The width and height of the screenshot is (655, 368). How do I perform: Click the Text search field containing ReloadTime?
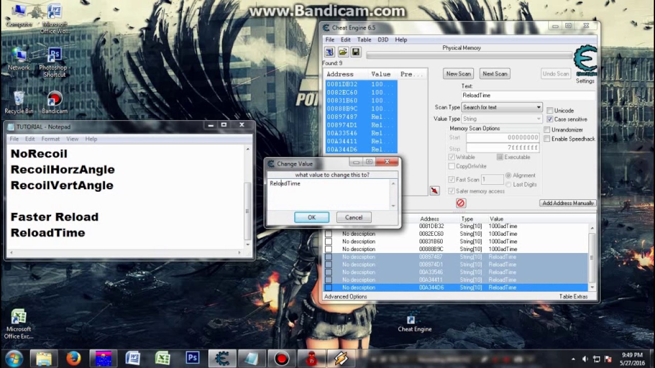click(x=528, y=95)
